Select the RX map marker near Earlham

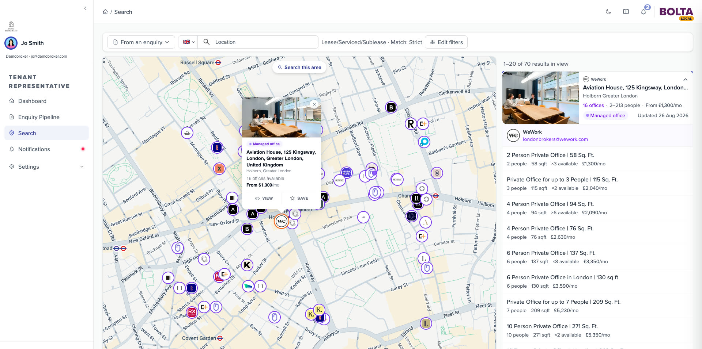click(x=192, y=312)
